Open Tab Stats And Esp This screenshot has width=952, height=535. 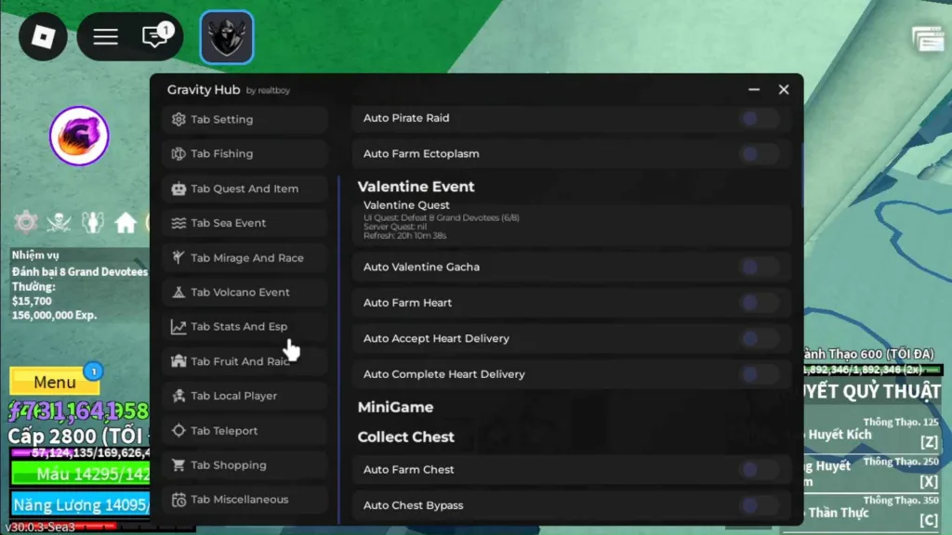tap(245, 327)
